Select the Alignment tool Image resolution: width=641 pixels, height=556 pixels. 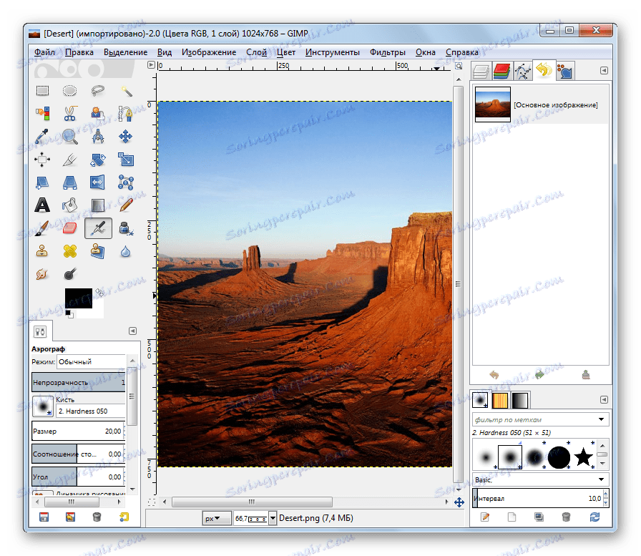(x=42, y=160)
